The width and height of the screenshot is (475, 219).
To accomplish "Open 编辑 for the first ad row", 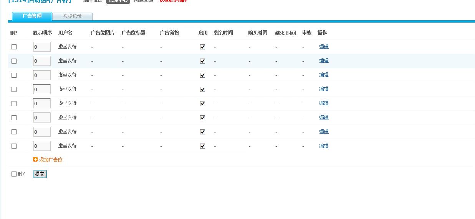I will 324,46.
